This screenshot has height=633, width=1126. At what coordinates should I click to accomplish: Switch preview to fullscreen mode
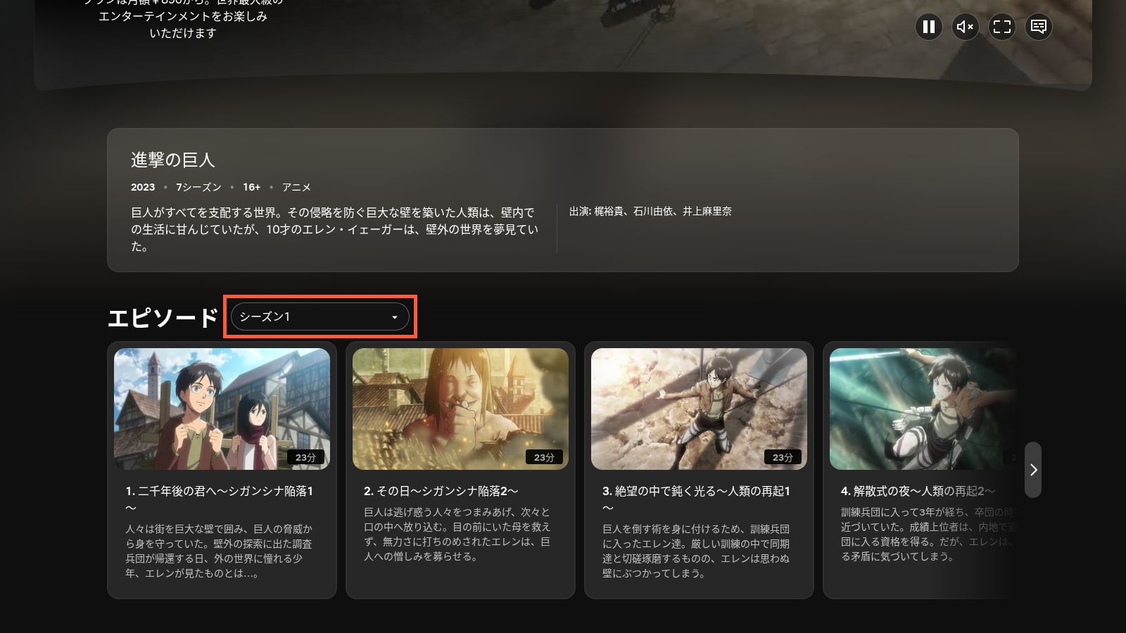tap(1002, 27)
